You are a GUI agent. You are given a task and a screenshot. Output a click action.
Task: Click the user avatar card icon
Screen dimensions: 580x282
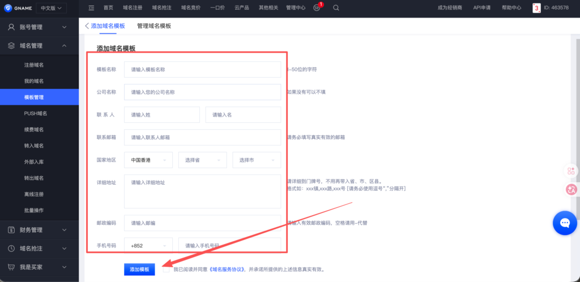536,8
